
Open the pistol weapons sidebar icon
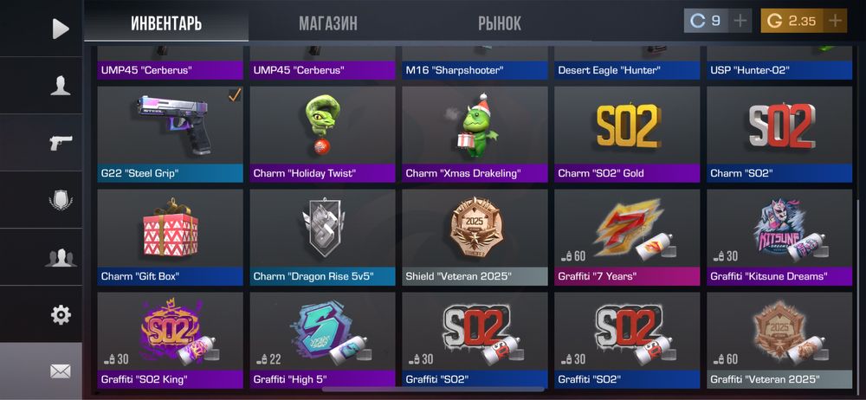pyautogui.click(x=61, y=143)
